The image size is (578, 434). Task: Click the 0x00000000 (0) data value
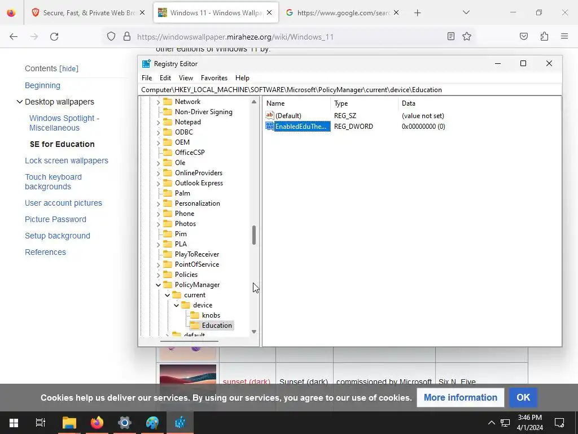[423, 126]
